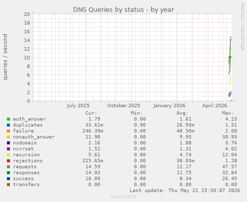This screenshot has width=247, height=202.
Task: Click the rejections red legend swatch
Action: click(8, 161)
